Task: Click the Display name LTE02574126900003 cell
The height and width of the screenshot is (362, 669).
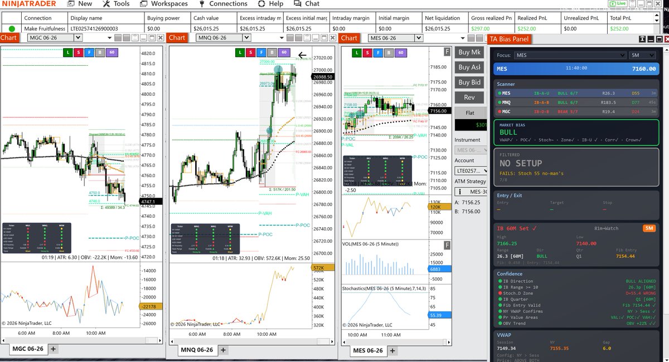Action: (x=106, y=28)
